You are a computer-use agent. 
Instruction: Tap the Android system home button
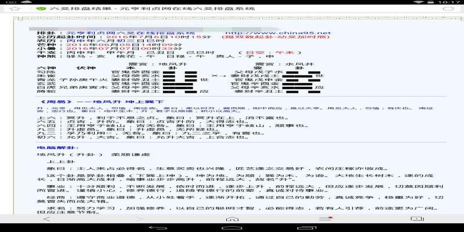coord(231,228)
